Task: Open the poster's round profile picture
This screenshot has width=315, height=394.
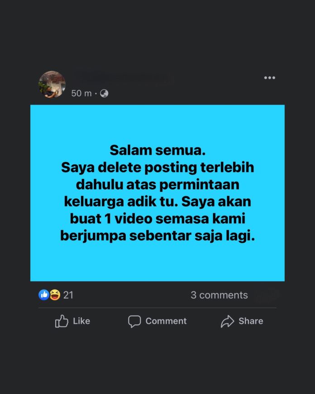Action: (x=52, y=84)
